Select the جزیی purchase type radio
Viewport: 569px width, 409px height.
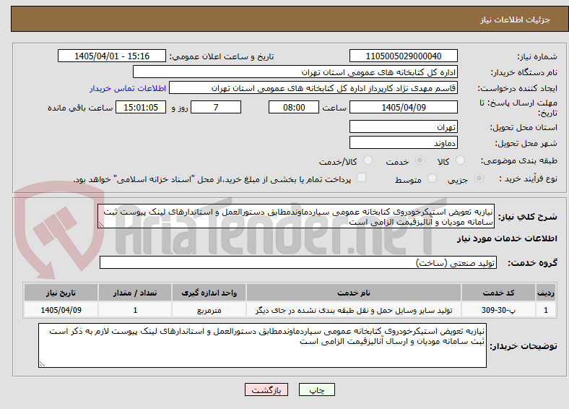coord(479,178)
